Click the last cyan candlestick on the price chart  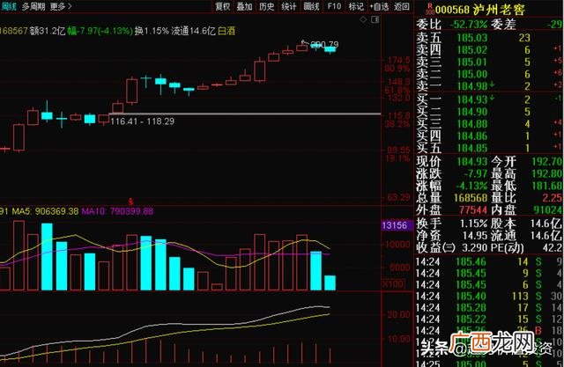coord(330,49)
